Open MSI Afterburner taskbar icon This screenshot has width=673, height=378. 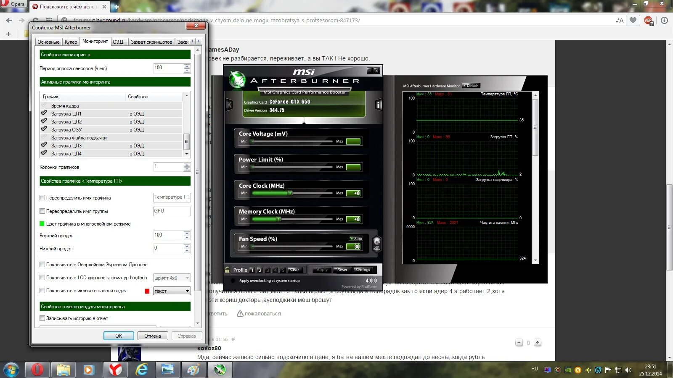pos(220,370)
